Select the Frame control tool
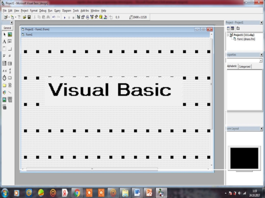The image size is (265, 198). [4, 49]
